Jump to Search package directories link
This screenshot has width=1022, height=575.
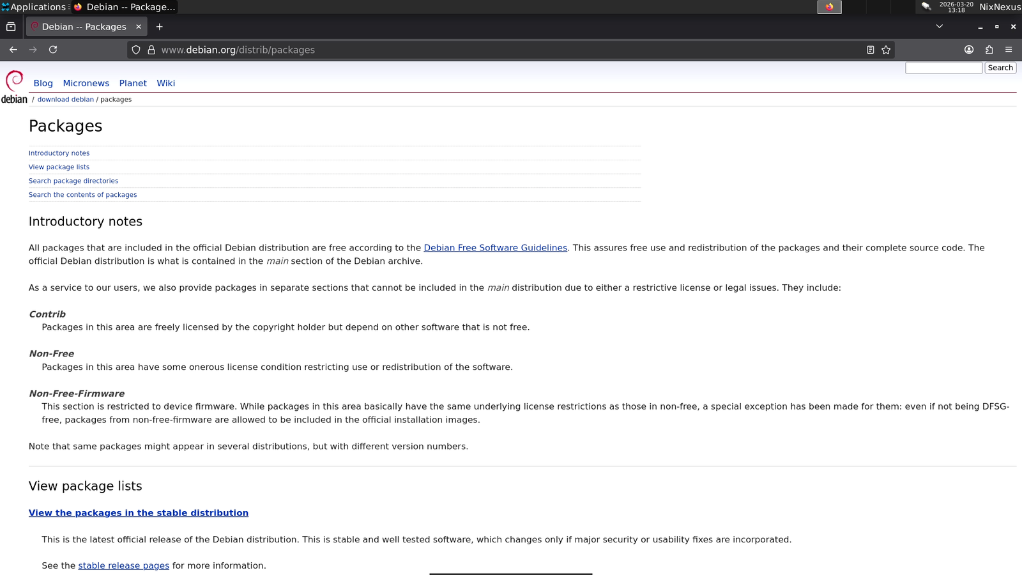(x=73, y=181)
